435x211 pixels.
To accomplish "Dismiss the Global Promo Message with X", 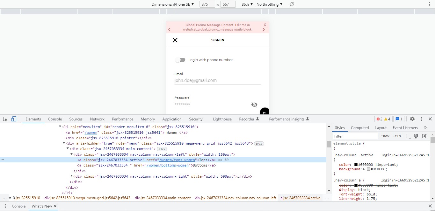I will 265,24.
